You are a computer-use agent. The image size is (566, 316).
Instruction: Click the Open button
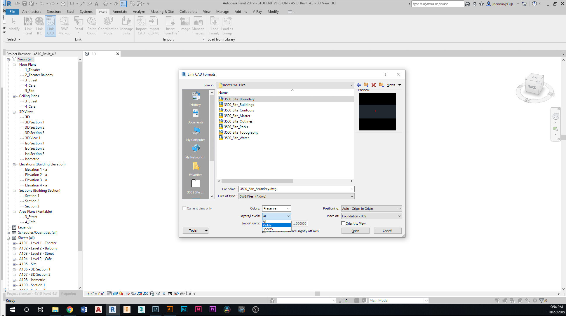coord(355,231)
